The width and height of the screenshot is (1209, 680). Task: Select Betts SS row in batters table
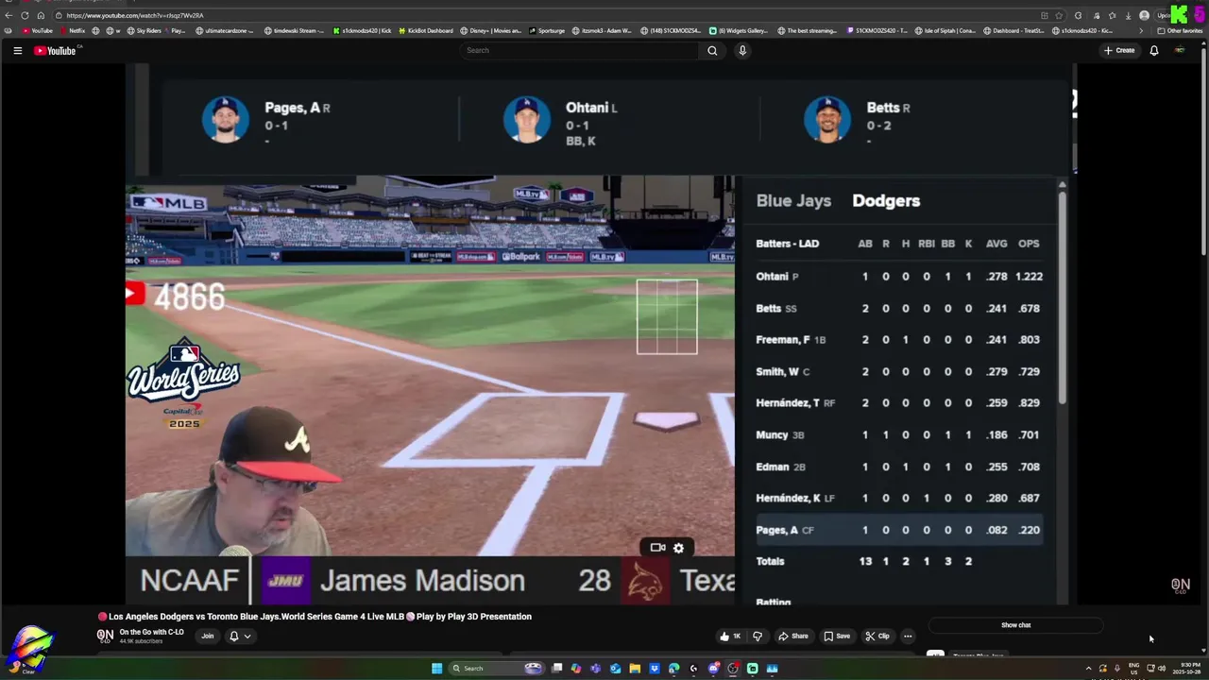pos(898,309)
